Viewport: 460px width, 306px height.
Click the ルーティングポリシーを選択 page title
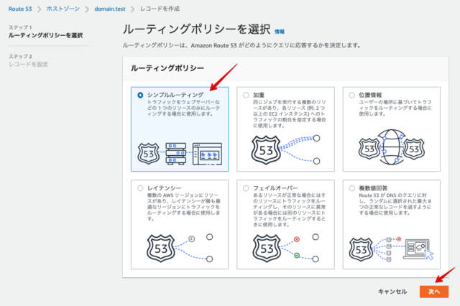click(196, 29)
